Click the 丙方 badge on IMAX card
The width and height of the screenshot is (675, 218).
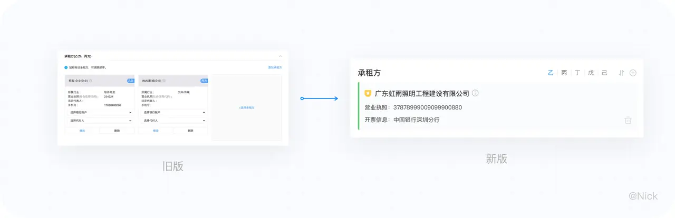[204, 81]
